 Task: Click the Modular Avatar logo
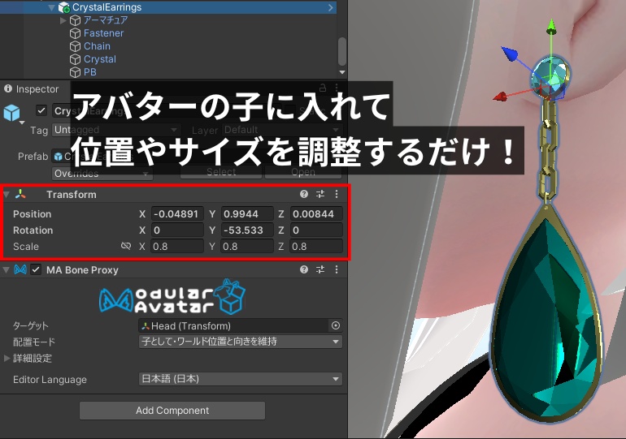[x=172, y=297]
